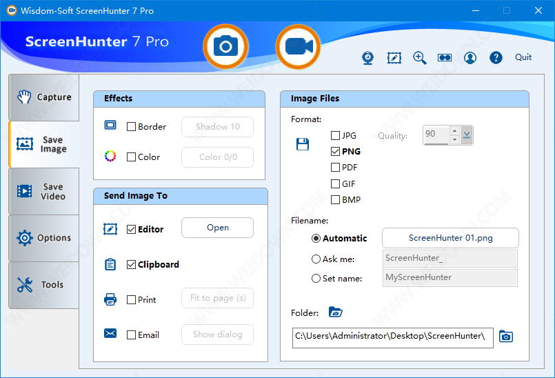
Task: Decrease Quality with the down stepper
Action: pos(455,139)
